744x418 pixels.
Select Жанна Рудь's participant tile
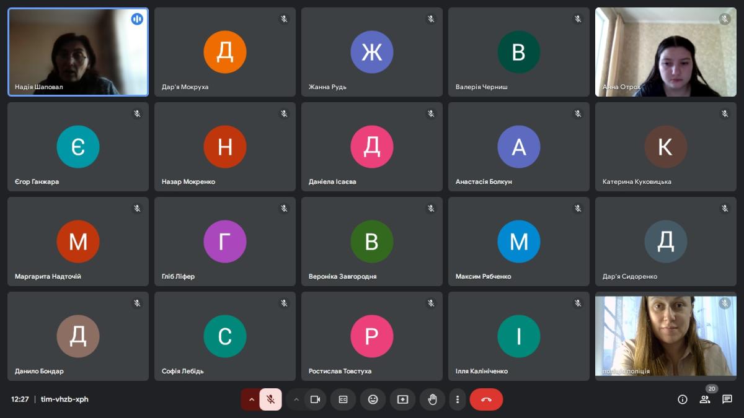click(371, 52)
